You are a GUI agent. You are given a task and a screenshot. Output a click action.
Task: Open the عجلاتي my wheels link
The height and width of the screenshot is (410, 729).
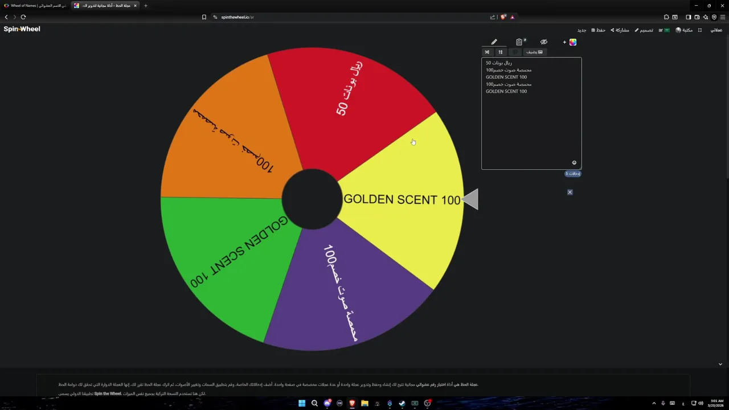pos(716,30)
